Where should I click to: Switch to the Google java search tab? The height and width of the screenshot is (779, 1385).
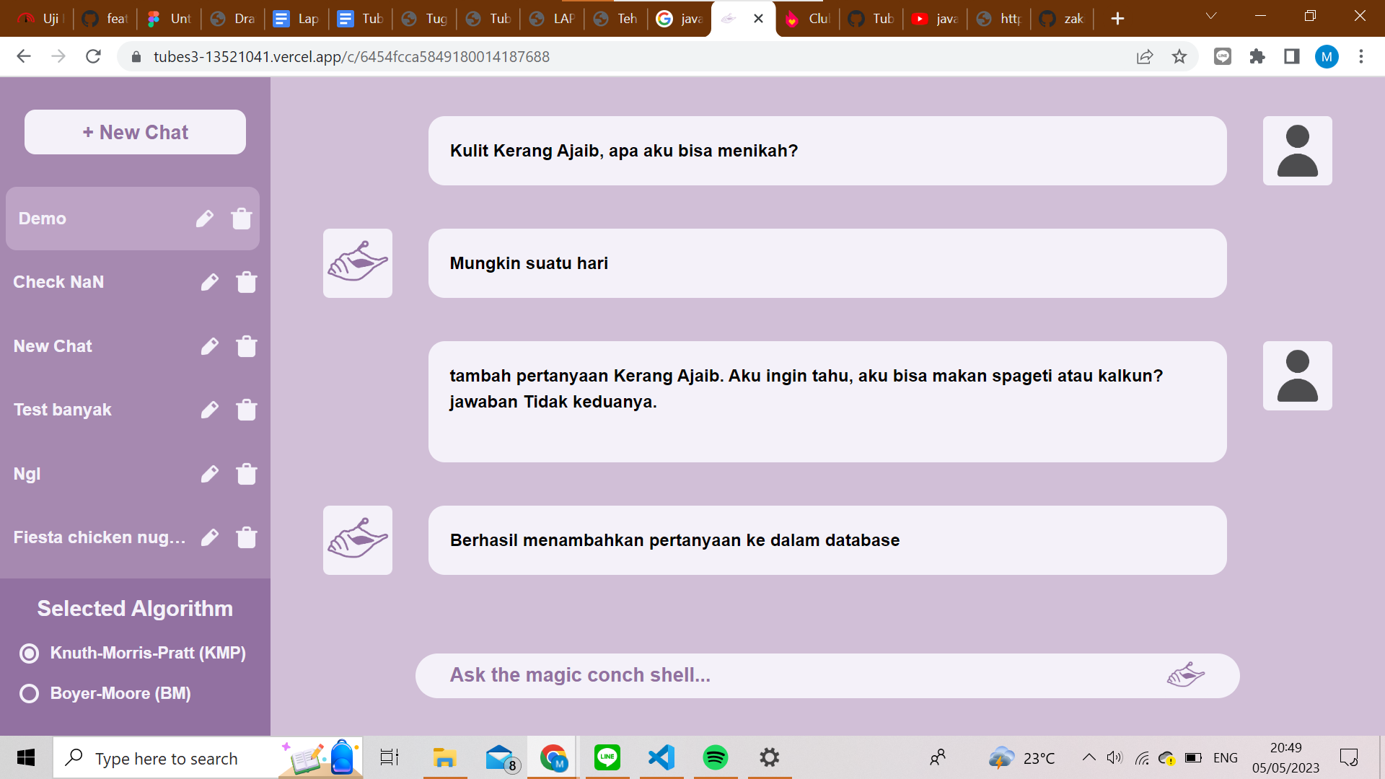point(680,19)
